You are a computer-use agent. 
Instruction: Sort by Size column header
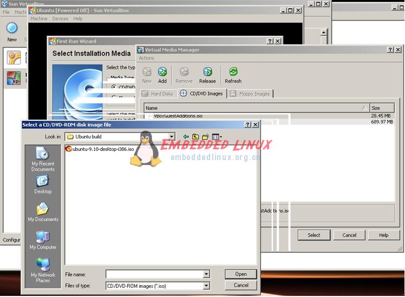382,108
